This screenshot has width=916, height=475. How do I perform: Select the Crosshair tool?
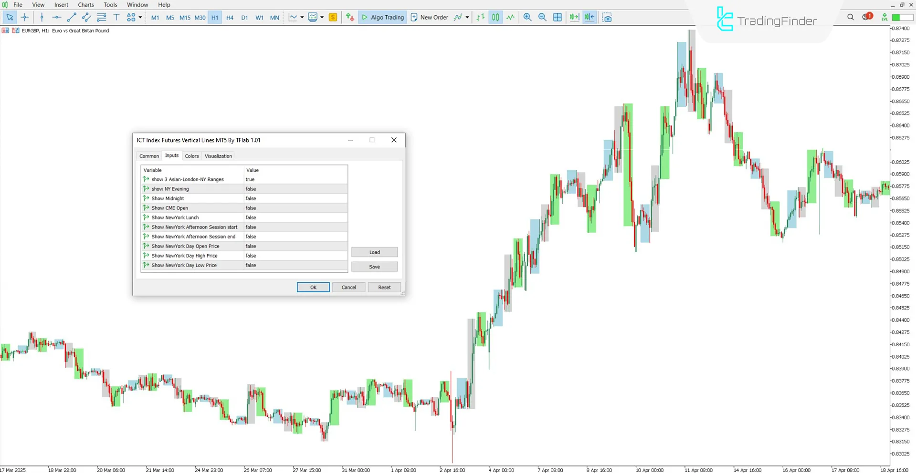pyautogui.click(x=24, y=17)
